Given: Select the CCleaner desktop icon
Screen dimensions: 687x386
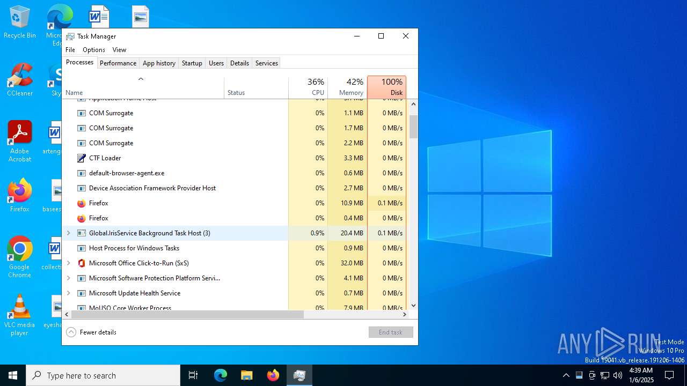Looking at the screenshot, I should pyautogui.click(x=20, y=80).
